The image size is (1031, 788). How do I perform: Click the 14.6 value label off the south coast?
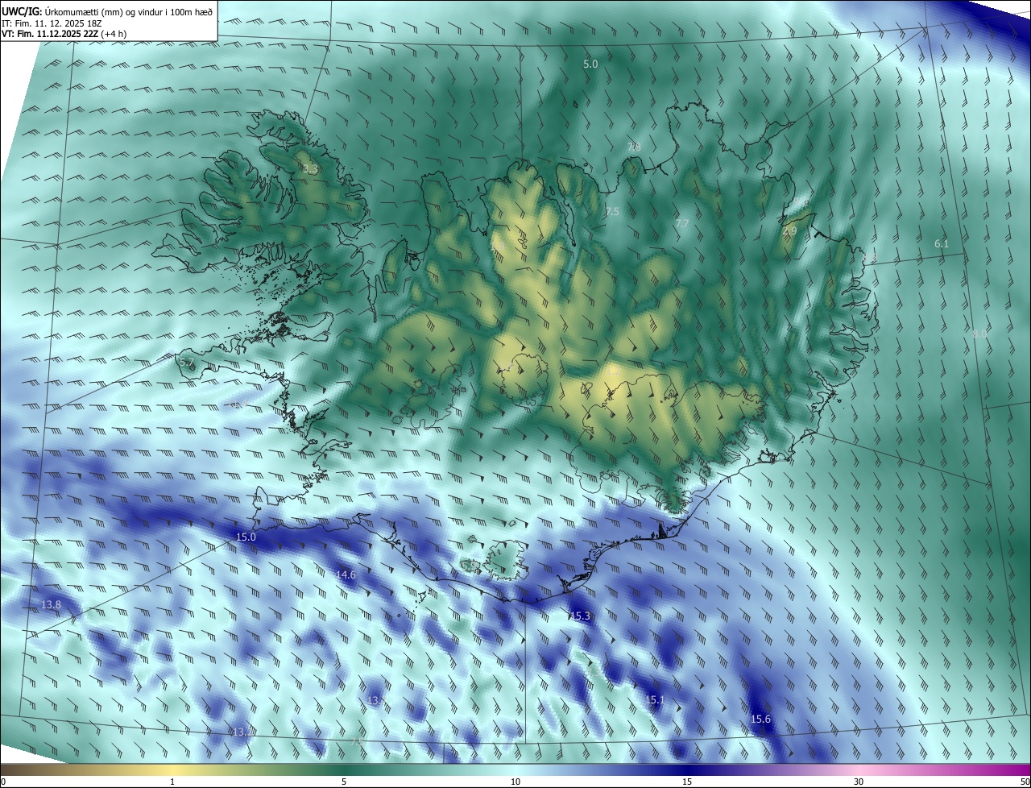(x=346, y=574)
